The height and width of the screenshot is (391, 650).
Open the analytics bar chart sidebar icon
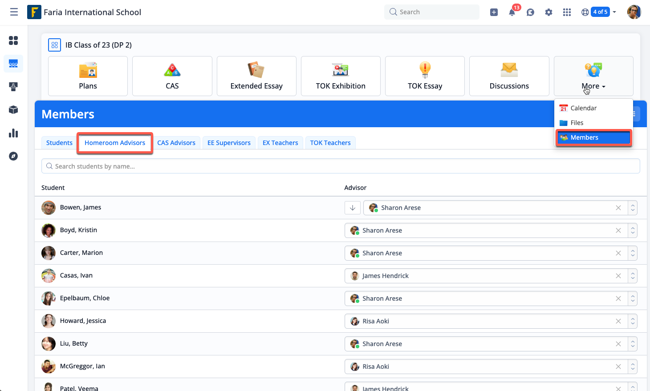pos(13,133)
